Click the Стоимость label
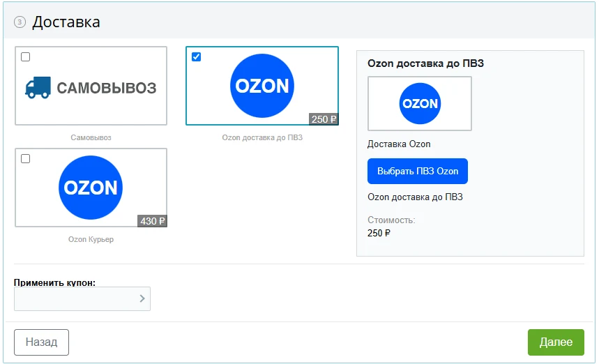Viewport: 599px width, 364px height. pyautogui.click(x=391, y=220)
